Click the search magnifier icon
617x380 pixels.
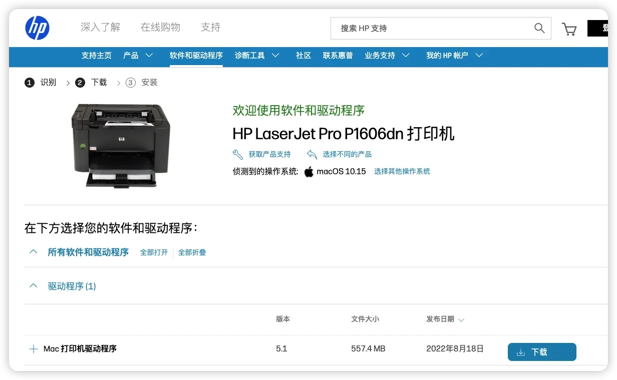[x=539, y=28]
